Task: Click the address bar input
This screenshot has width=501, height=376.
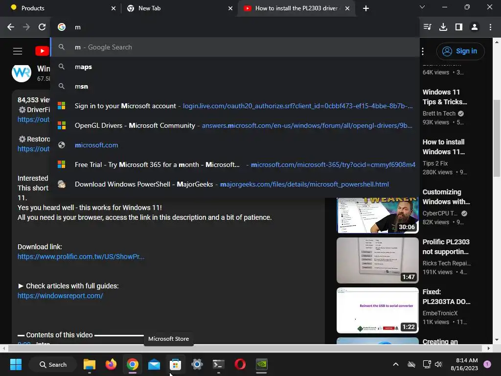Action: 235,27
